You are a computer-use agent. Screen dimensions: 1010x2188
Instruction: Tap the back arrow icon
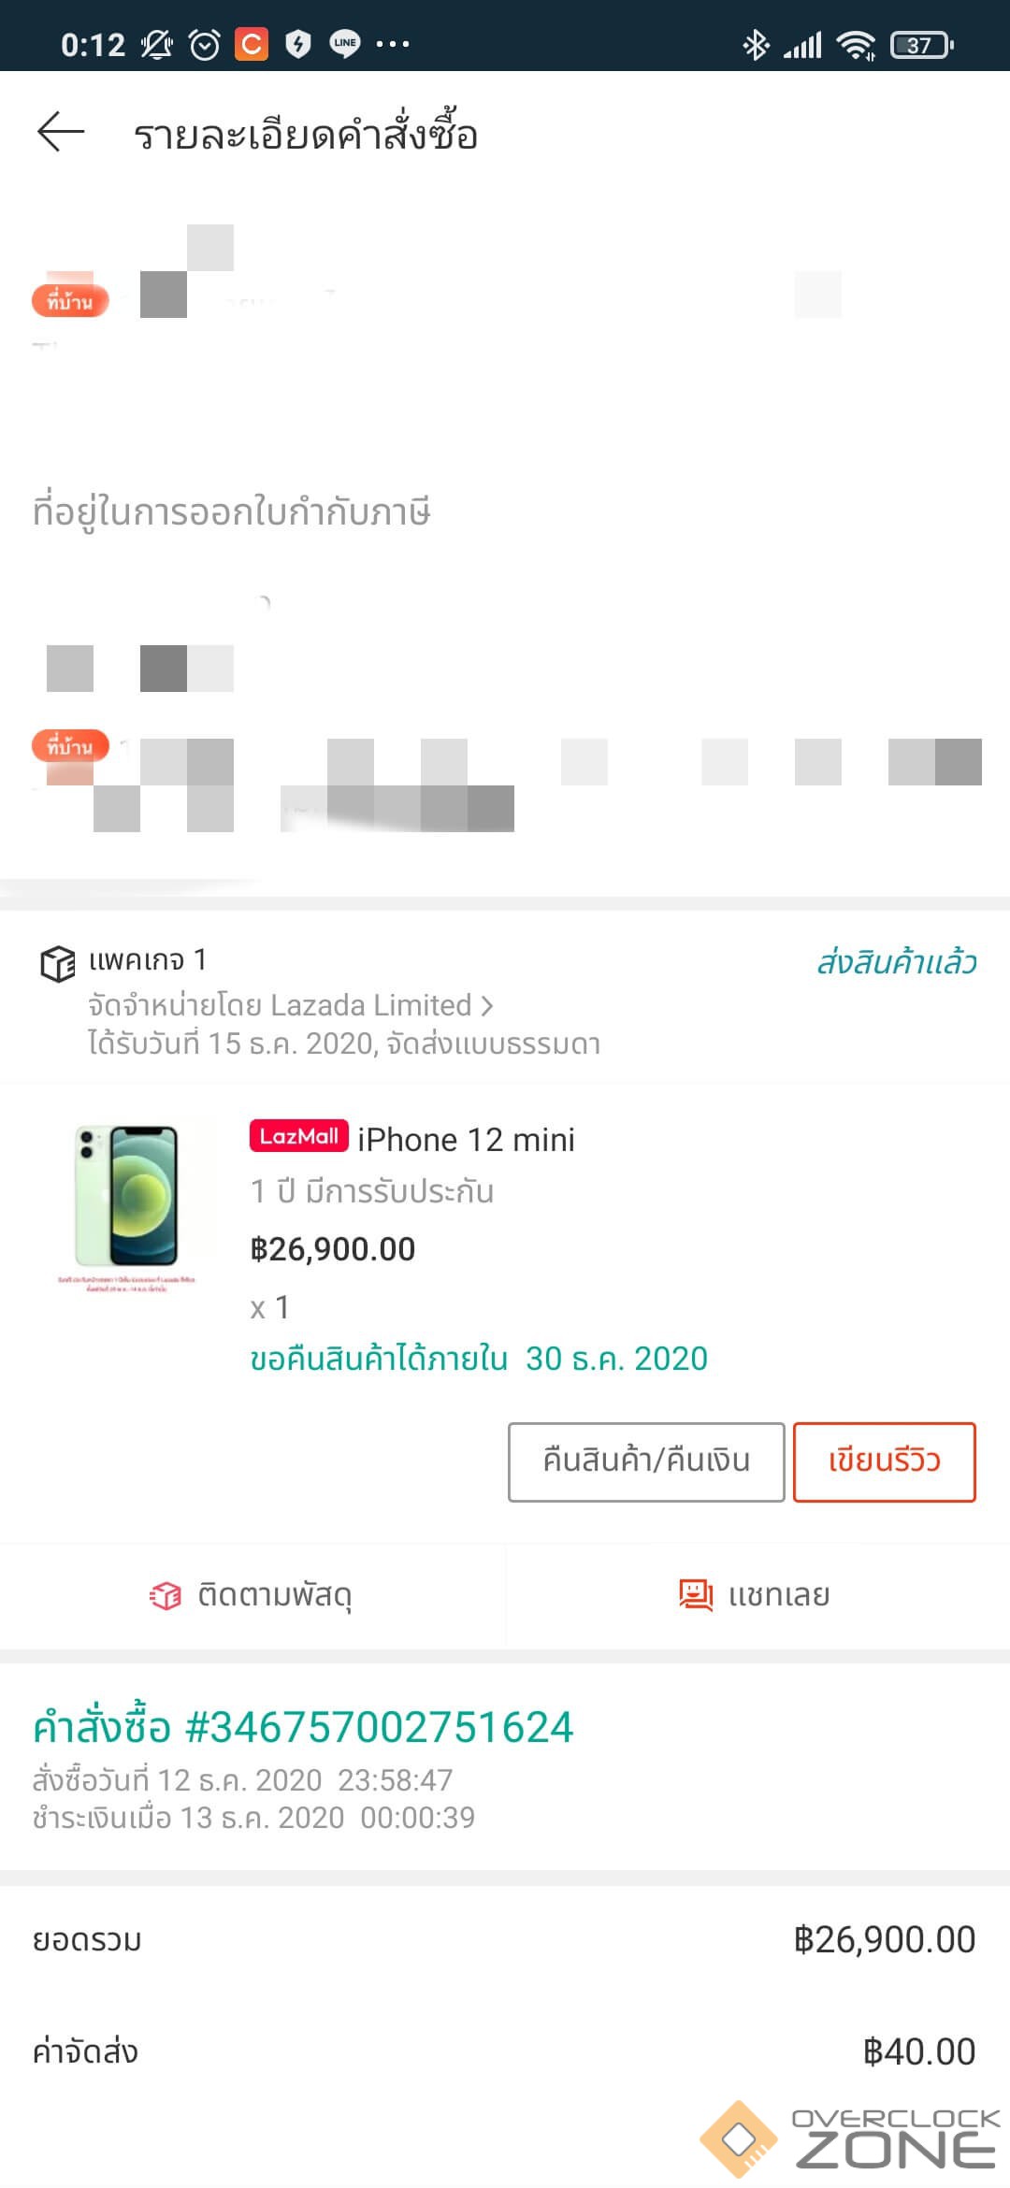pos(61,132)
